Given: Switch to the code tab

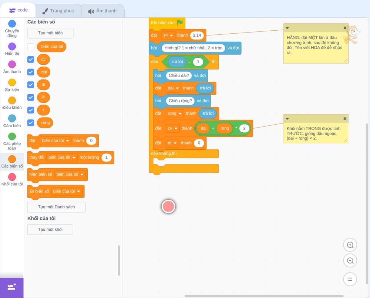Looking at the screenshot, I should click(x=18, y=10).
